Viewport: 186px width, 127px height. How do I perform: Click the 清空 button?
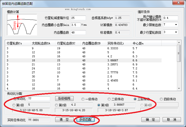pos(64,119)
